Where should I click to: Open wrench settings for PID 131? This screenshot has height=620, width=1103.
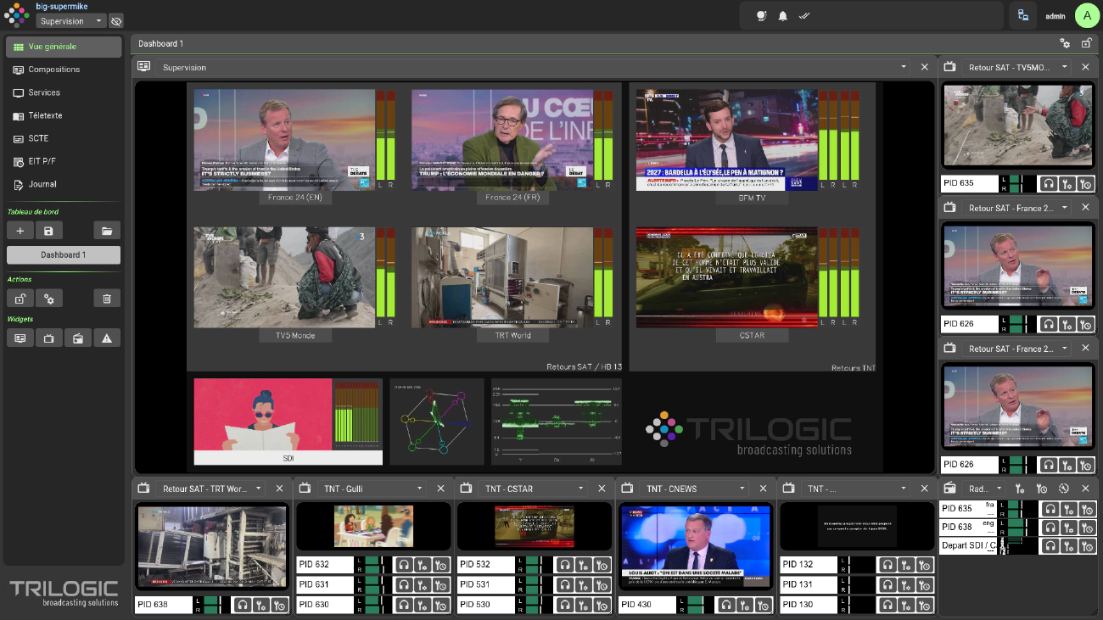[x=906, y=584]
